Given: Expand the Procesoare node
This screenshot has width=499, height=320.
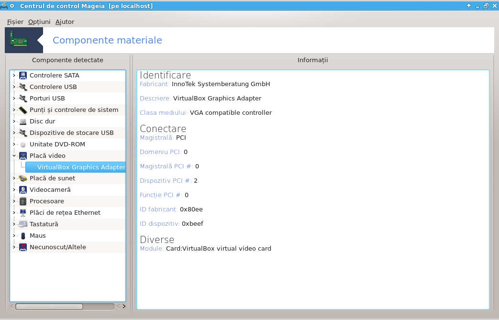Looking at the screenshot, I should coord(14,201).
